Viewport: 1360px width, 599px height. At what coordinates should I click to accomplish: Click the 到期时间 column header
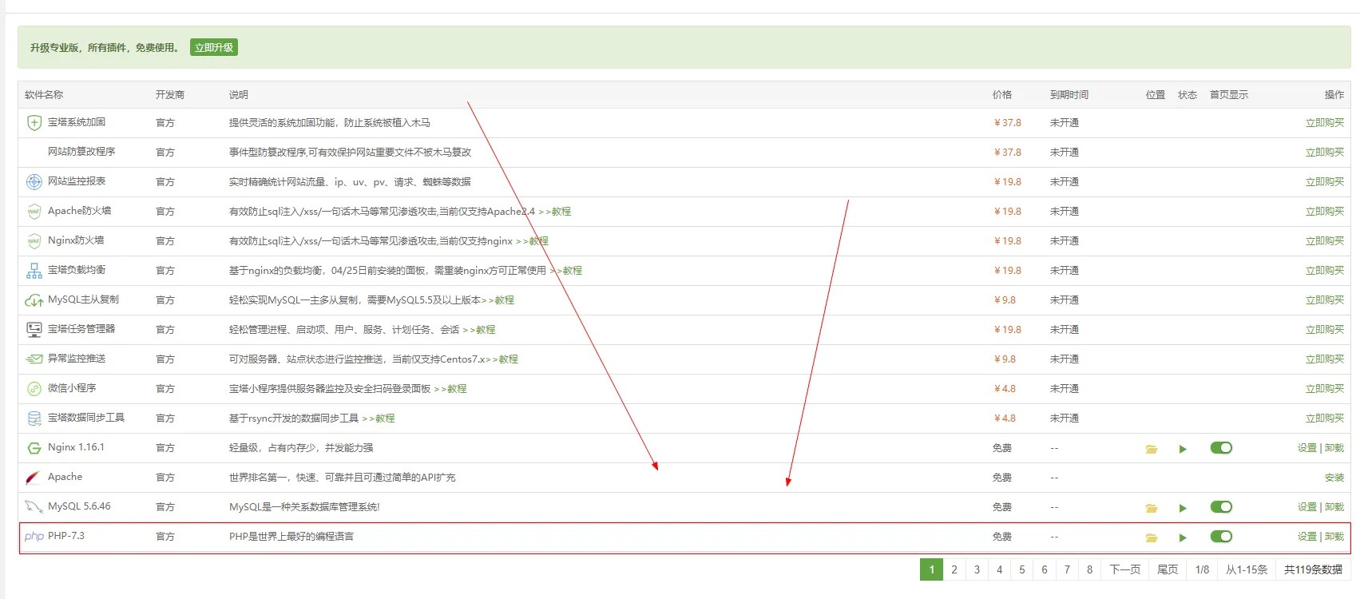tap(1069, 94)
